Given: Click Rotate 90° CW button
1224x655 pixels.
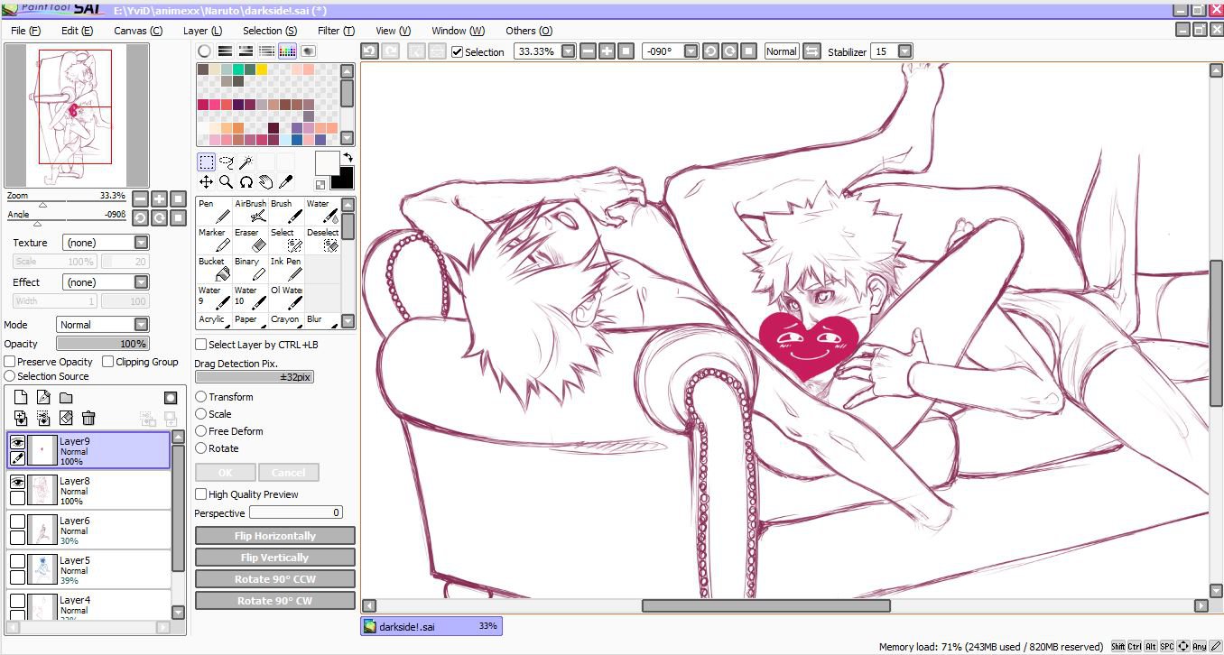Looking at the screenshot, I should [x=275, y=601].
